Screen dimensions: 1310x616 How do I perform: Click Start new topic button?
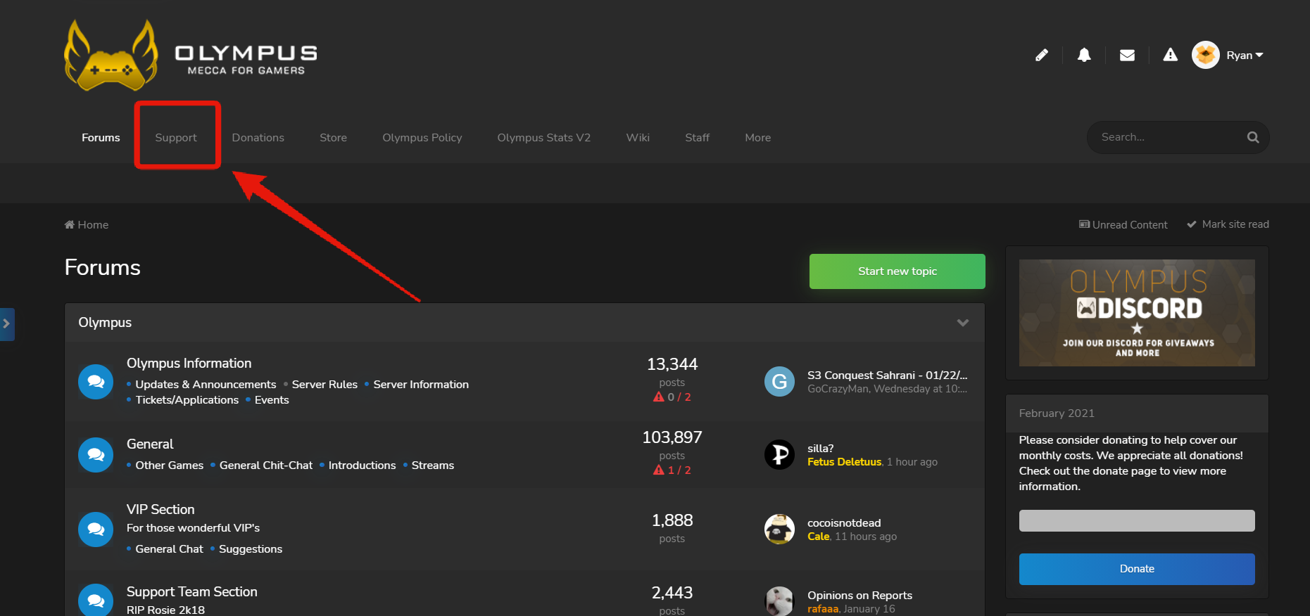(x=898, y=271)
